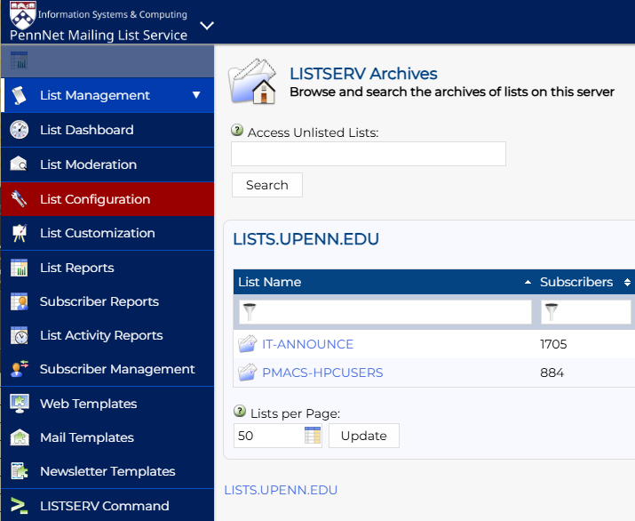Click the LISTSERV Command prompt icon
This screenshot has width=635, height=521.
coord(19,506)
